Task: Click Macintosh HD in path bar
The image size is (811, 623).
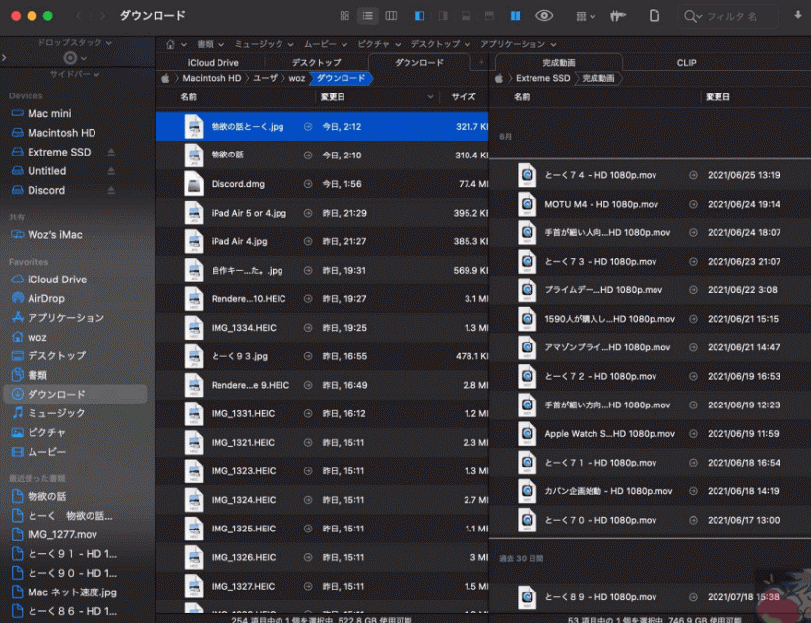Action: (212, 78)
